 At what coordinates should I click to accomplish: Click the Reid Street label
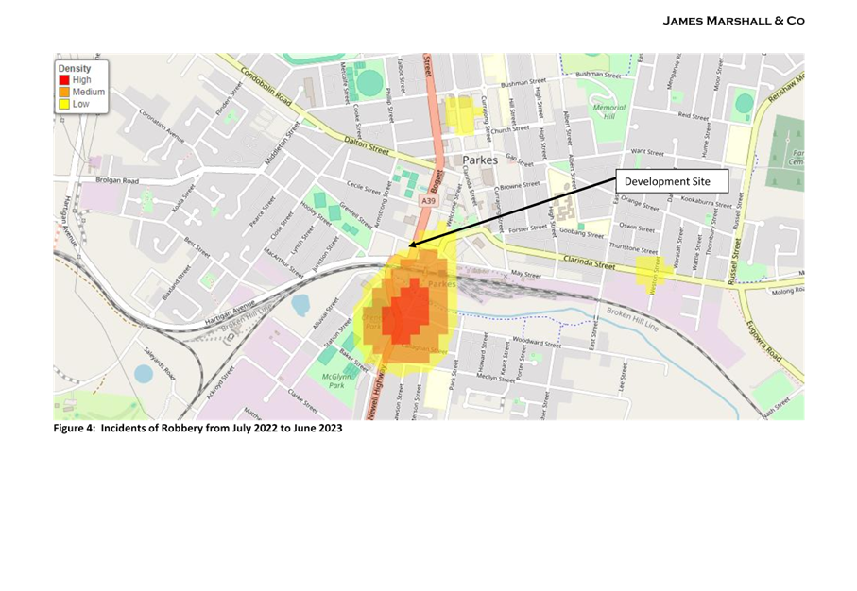(x=693, y=116)
